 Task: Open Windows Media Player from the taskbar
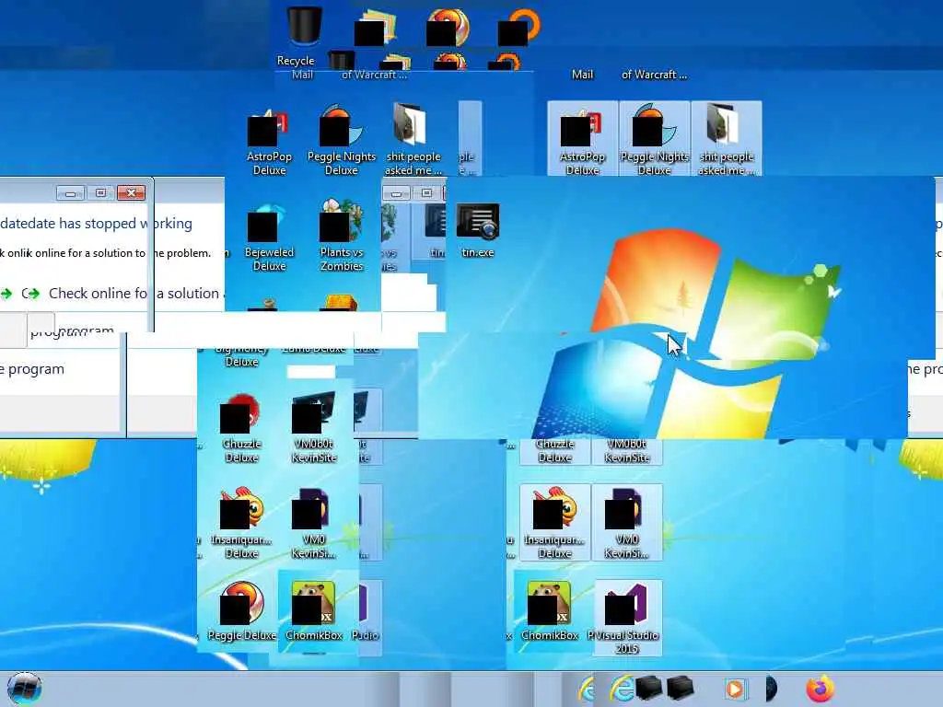[x=735, y=689]
